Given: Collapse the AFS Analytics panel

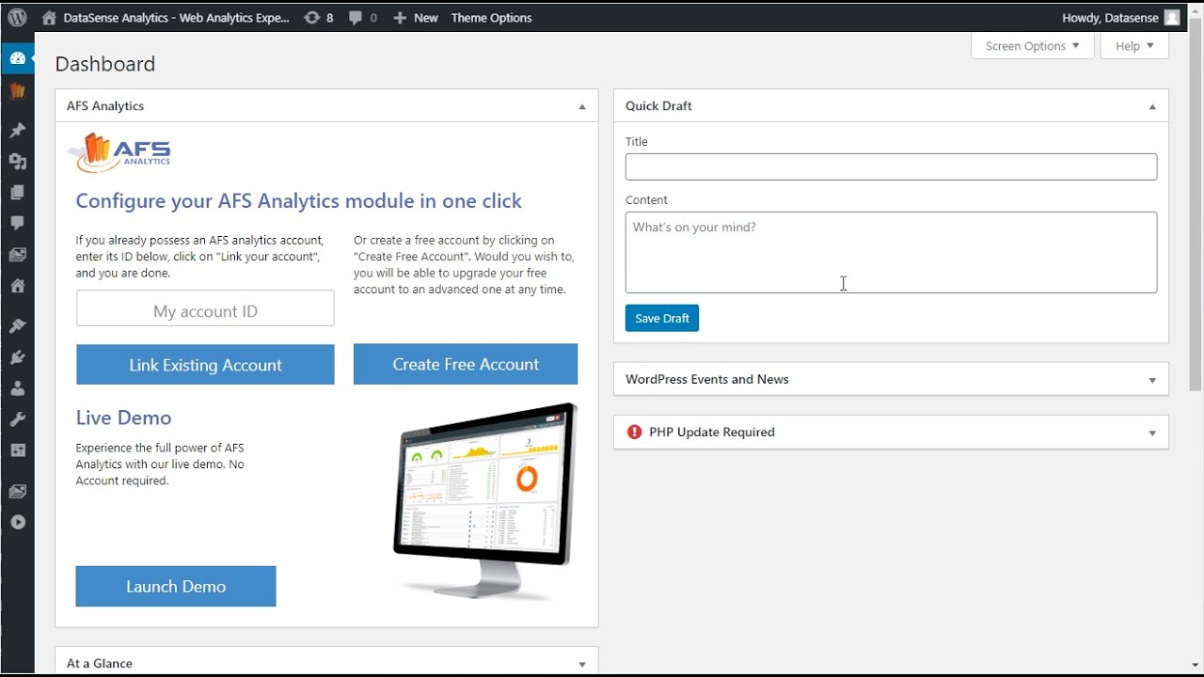Looking at the screenshot, I should (x=581, y=106).
